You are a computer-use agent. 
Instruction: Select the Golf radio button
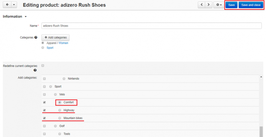[55, 126]
